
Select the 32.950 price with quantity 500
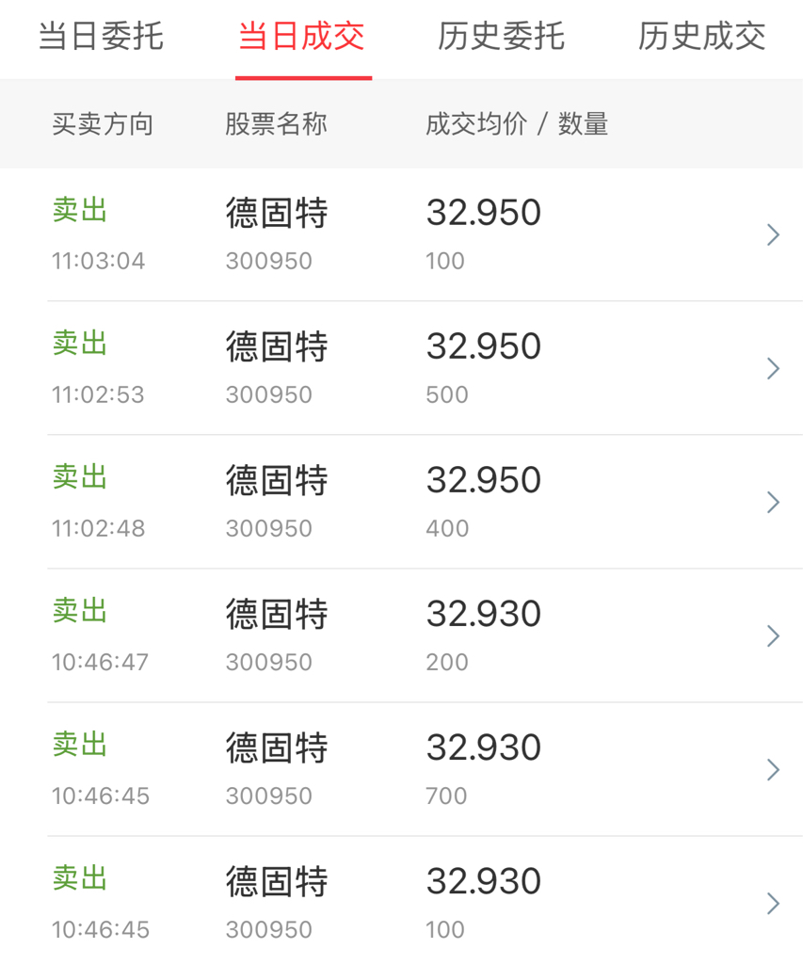(484, 346)
